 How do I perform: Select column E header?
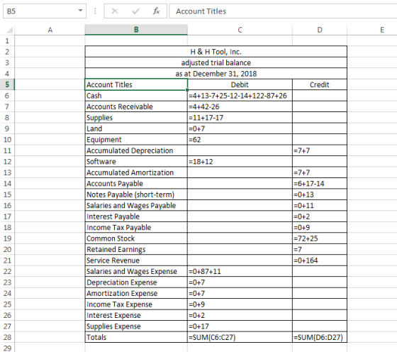pyautogui.click(x=372, y=30)
